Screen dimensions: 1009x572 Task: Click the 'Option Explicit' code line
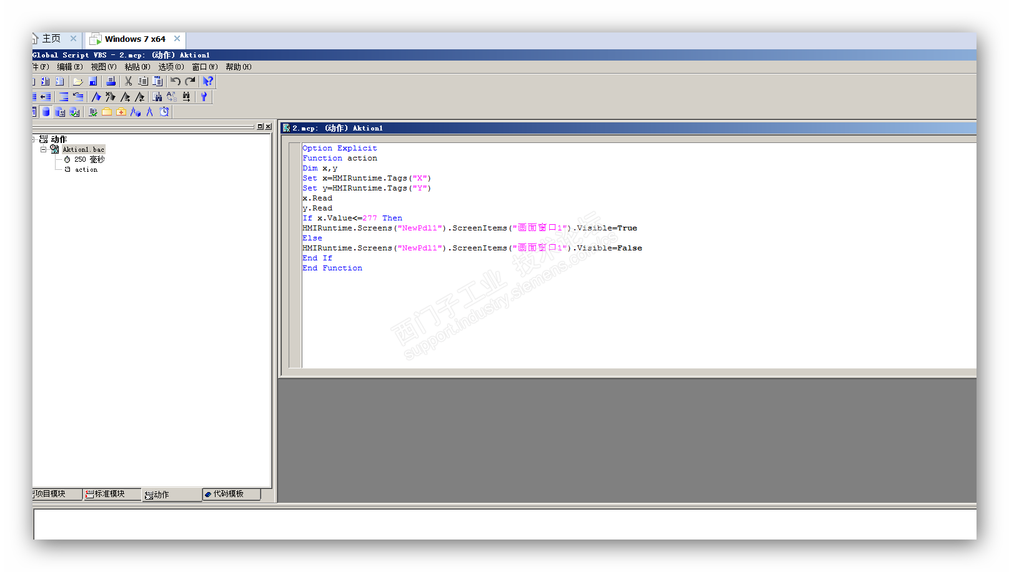[x=340, y=149]
